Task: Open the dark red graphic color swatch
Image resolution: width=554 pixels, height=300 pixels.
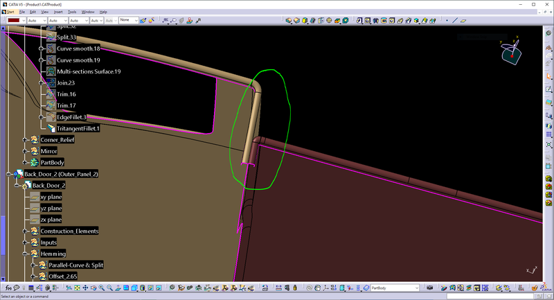Action: pos(16,21)
